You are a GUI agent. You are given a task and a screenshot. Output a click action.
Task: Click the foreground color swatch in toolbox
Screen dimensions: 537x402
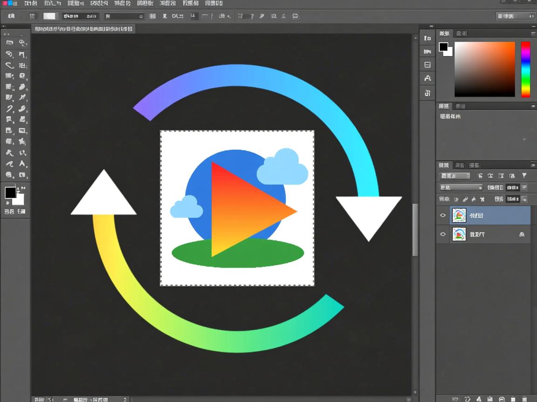(x=10, y=193)
